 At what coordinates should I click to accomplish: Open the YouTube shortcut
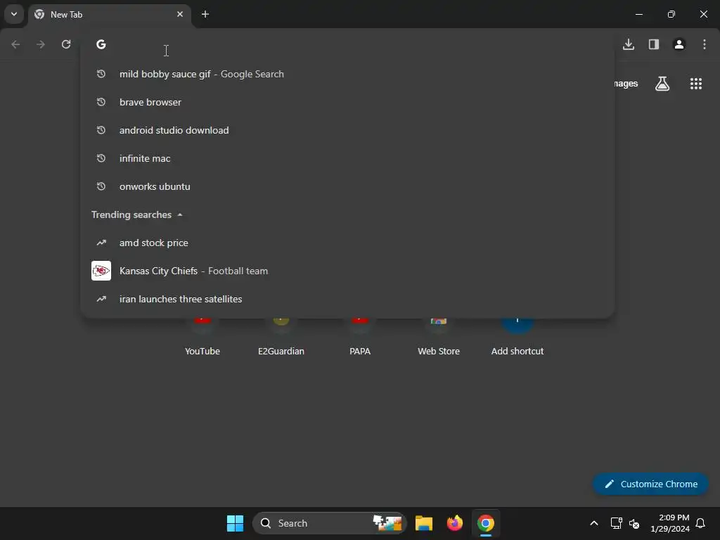pos(202,337)
